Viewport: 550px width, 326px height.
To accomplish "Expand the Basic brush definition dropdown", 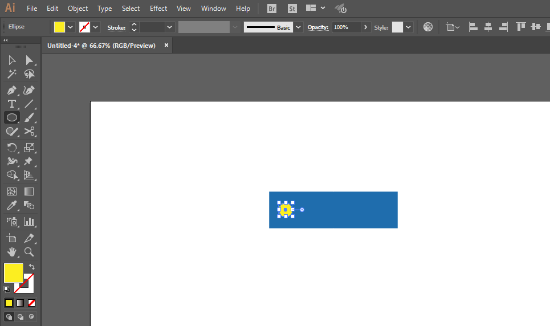I will pyautogui.click(x=299, y=27).
